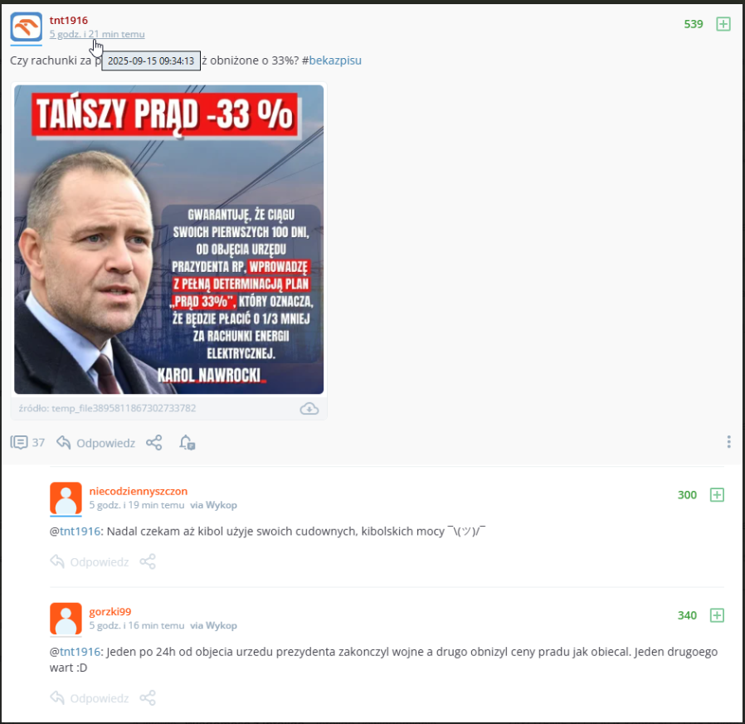745x724 pixels.
Task: Share the main post
Action: pyautogui.click(x=154, y=443)
